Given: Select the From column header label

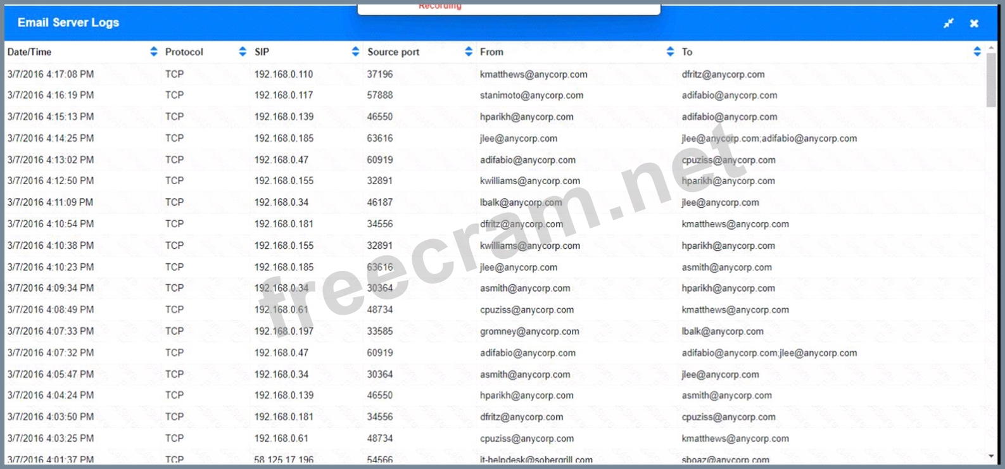Looking at the screenshot, I should (491, 52).
